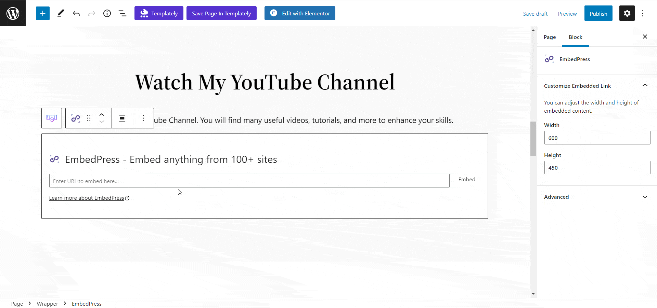Click EmbedPress block type icon in toolbar

coord(76,118)
